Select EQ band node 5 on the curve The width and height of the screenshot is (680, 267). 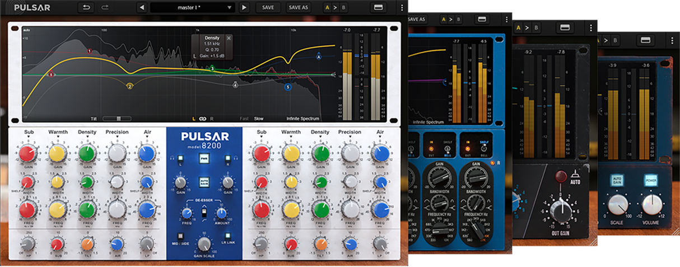[x=288, y=87]
